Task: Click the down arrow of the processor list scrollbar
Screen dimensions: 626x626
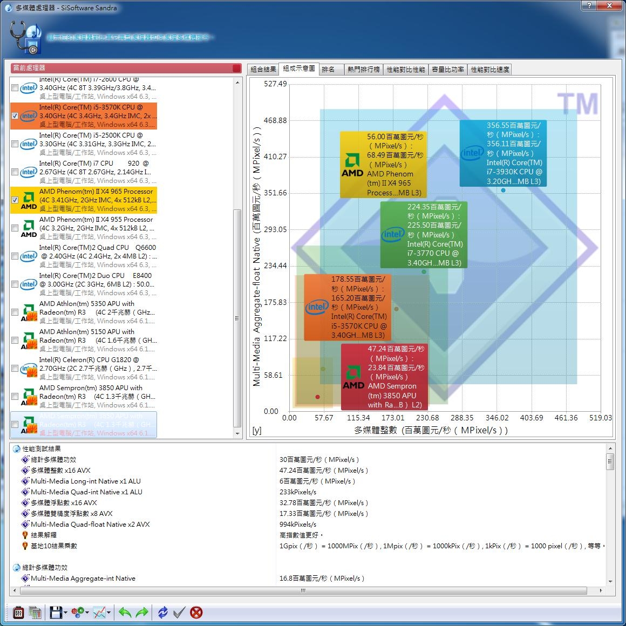Action: click(x=237, y=433)
